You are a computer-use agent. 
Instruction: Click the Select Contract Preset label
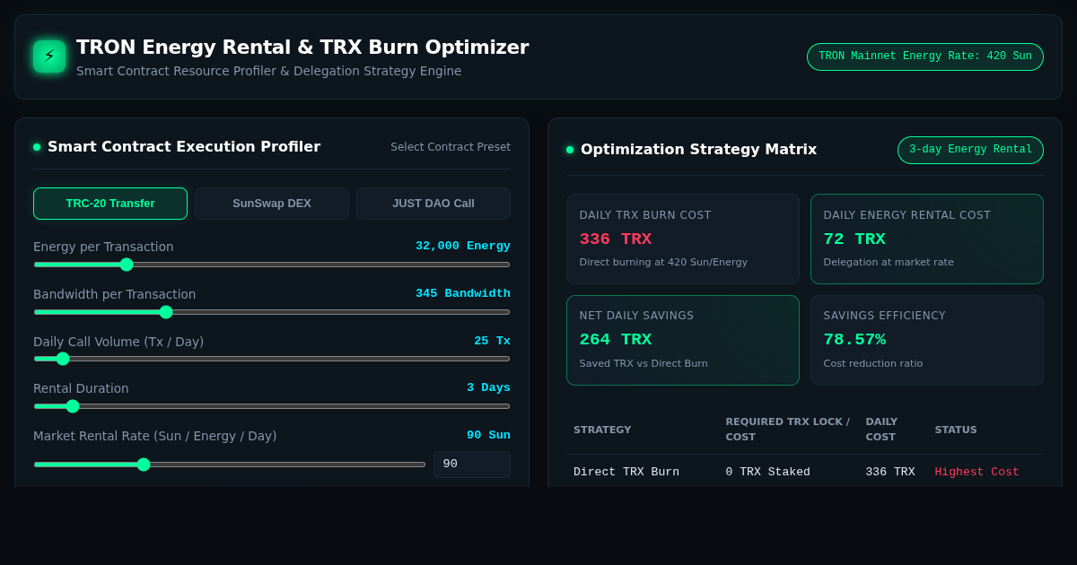coord(451,147)
